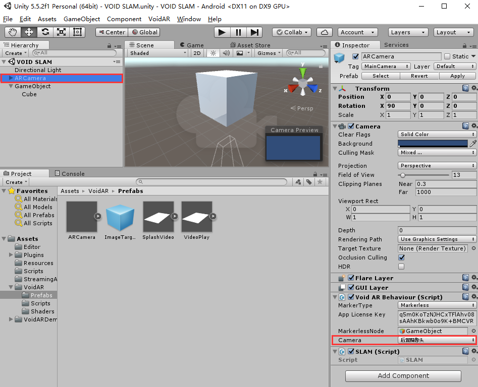478x387 pixels.
Task: Open the GameObject menu
Action: point(82,19)
